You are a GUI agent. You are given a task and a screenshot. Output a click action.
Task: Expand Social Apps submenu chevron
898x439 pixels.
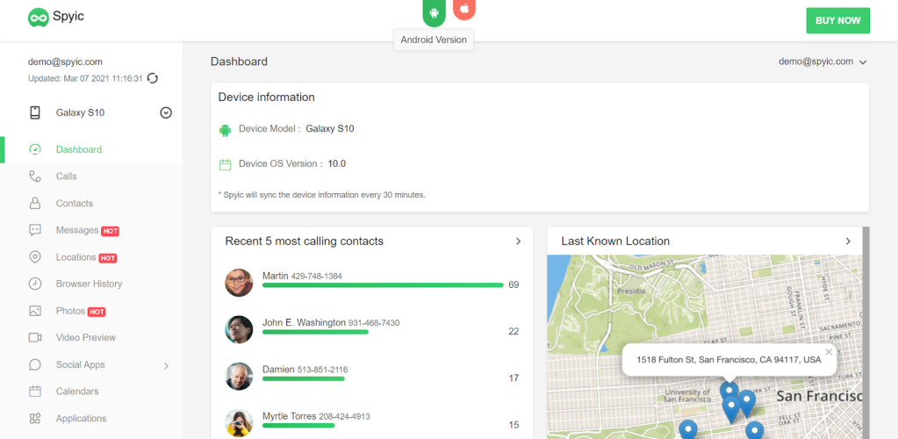[x=166, y=365]
